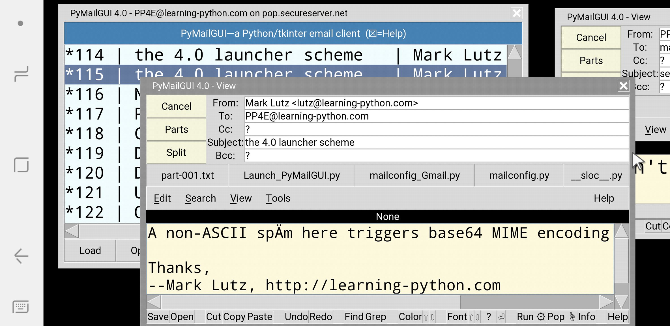The image size is (670, 326).
Task: Click the Font down-arrow in toolbar
Action: coord(478,317)
